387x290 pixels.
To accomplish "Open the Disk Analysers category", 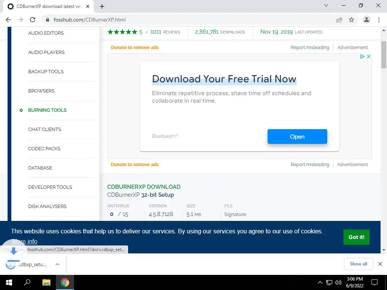I will (x=47, y=206).
